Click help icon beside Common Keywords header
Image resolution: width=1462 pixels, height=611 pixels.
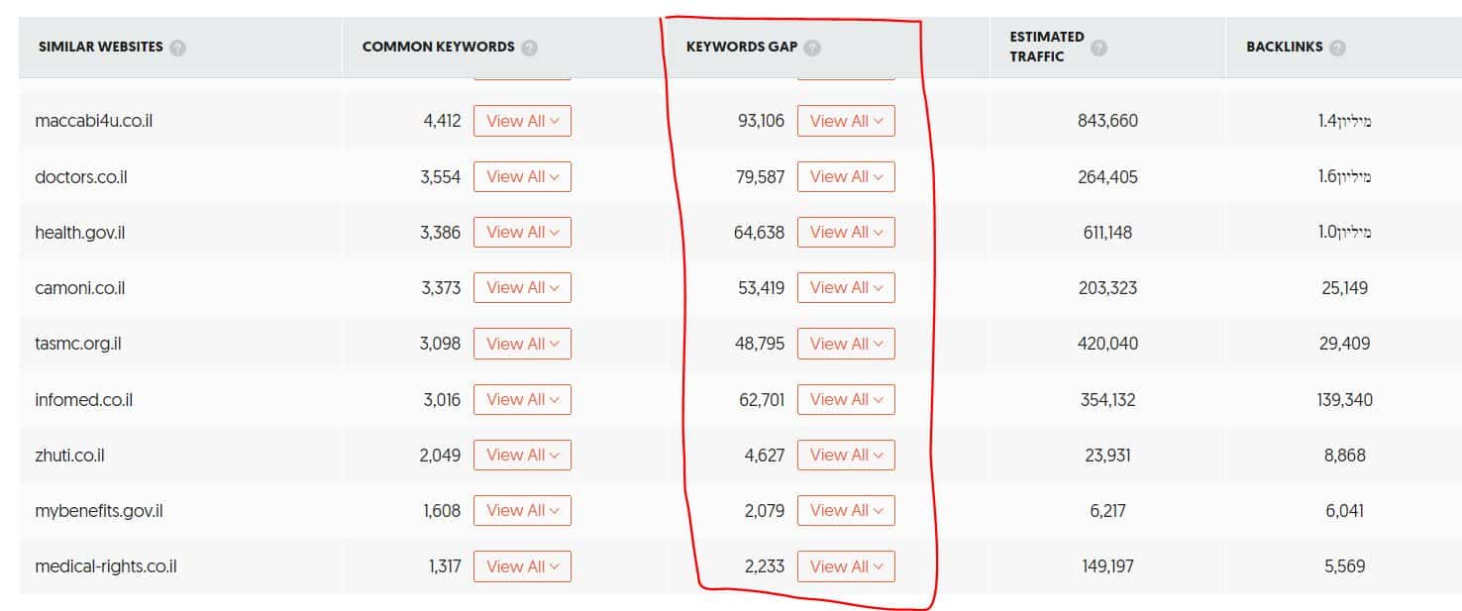click(x=529, y=48)
